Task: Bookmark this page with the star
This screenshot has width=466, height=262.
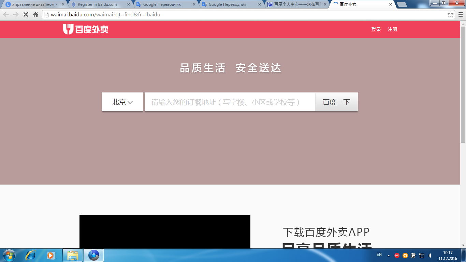Action: pos(451,15)
